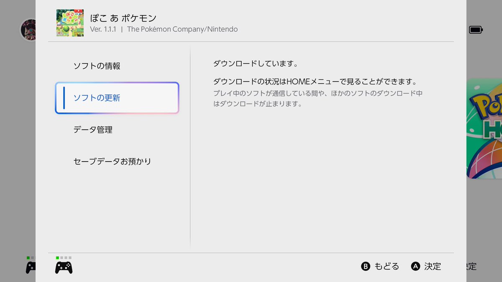Image resolution: width=502 pixels, height=282 pixels.
Task: Click the A button glyph beside 決定
Action: tap(415, 266)
